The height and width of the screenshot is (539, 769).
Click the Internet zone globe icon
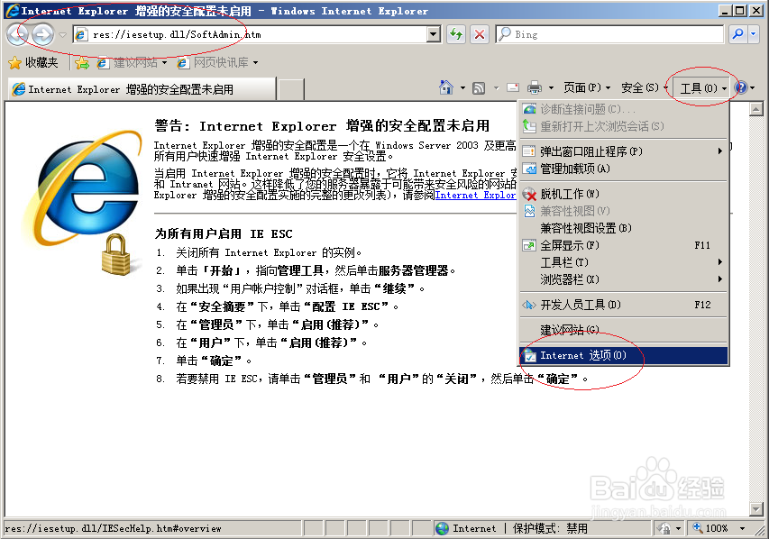(x=442, y=528)
